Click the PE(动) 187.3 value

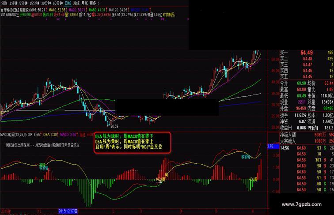pos(321,128)
